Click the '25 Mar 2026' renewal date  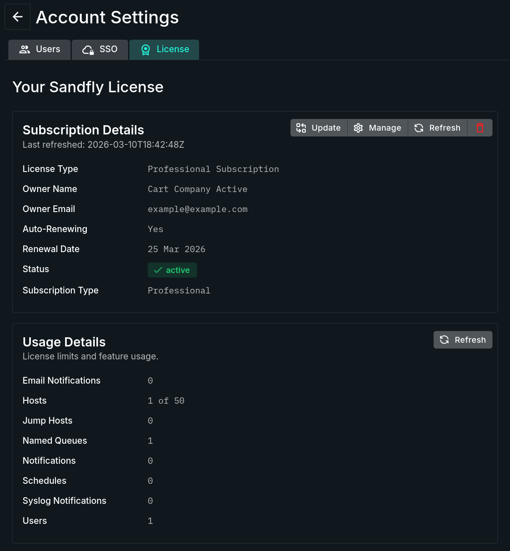click(x=177, y=249)
